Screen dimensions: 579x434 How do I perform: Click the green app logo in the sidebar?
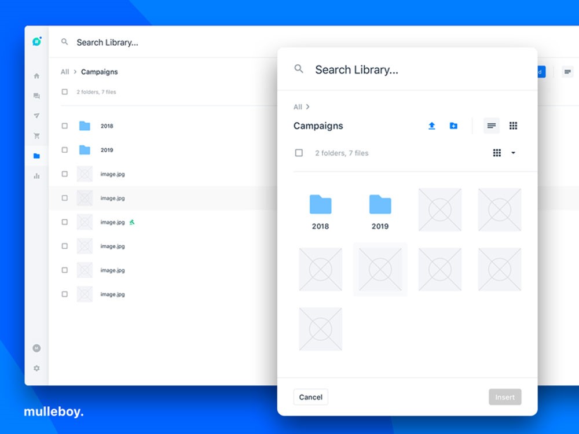36,41
